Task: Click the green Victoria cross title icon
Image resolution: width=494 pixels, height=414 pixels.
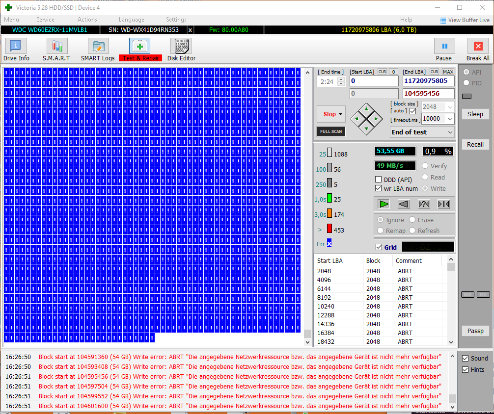Action: (8, 7)
